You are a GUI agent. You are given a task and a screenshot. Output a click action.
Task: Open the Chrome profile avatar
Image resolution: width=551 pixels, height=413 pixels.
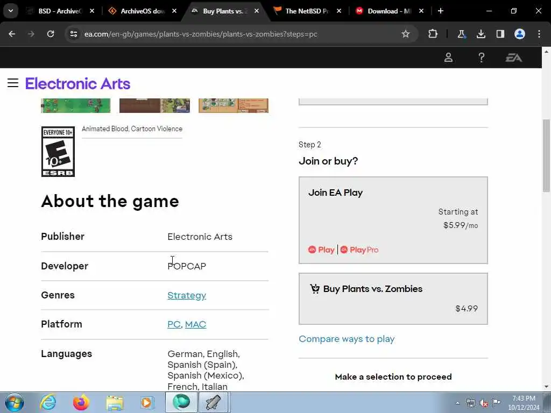coord(520,34)
